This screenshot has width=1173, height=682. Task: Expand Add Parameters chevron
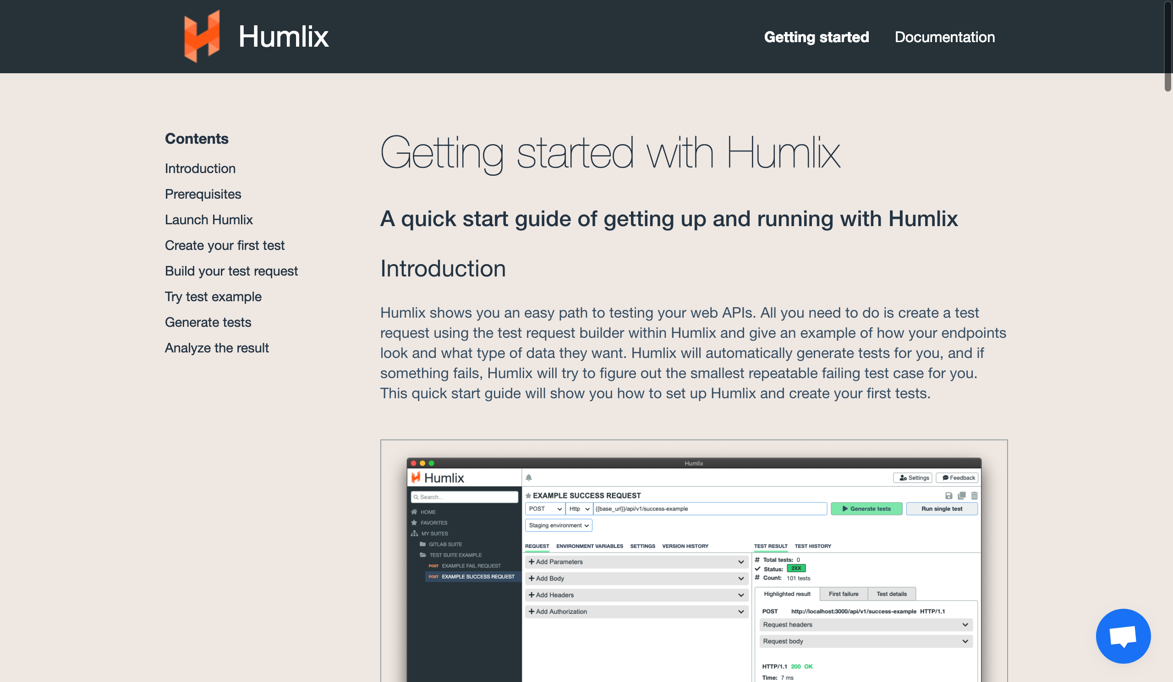(x=740, y=562)
